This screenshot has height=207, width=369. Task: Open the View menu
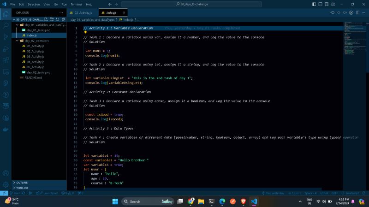(47, 4)
